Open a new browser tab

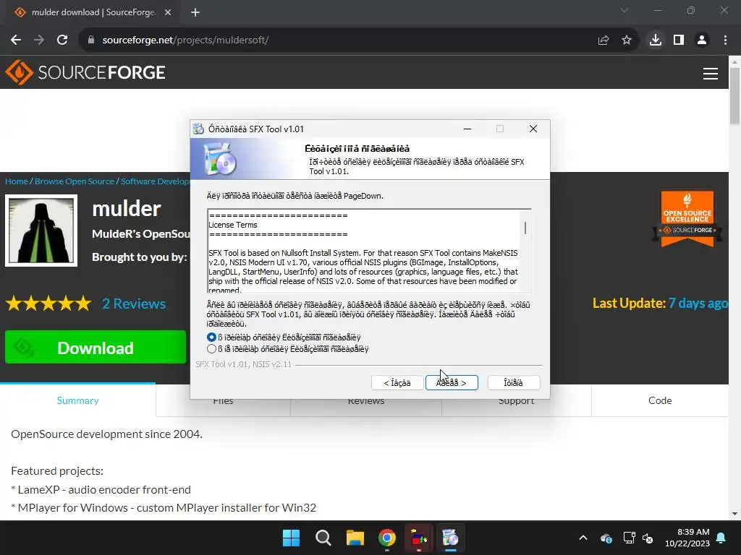195,12
